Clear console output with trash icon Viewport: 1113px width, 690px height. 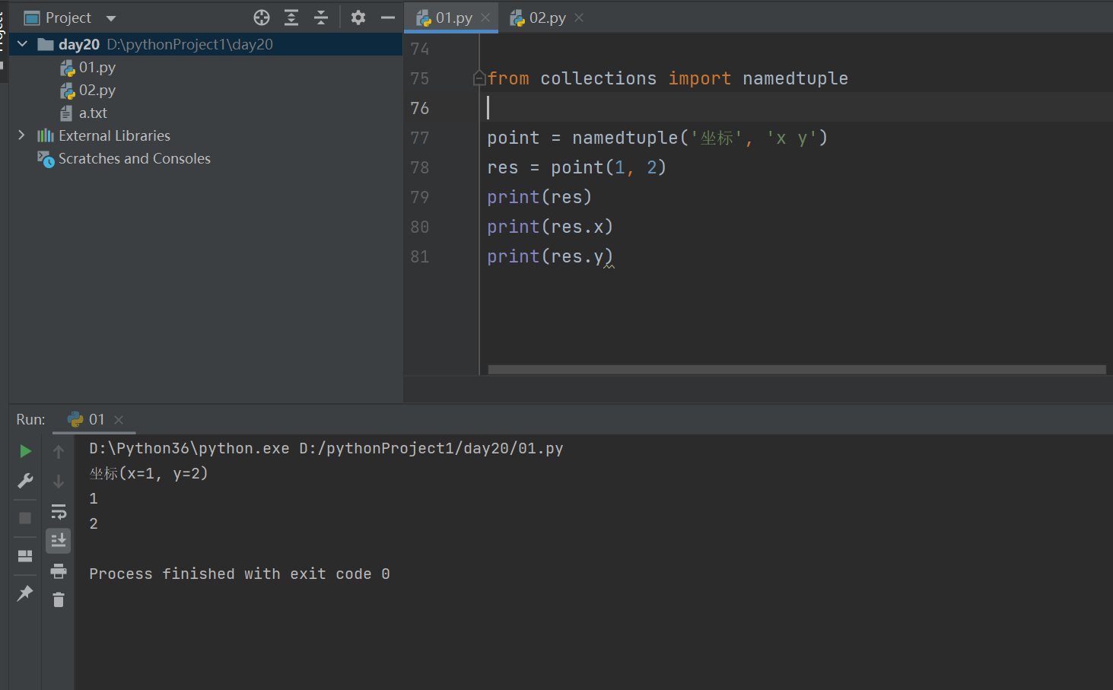coord(59,600)
